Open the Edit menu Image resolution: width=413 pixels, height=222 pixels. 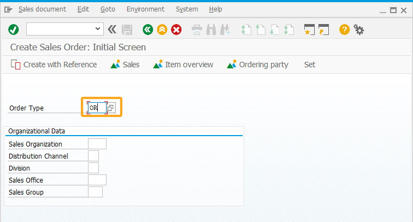tap(83, 9)
